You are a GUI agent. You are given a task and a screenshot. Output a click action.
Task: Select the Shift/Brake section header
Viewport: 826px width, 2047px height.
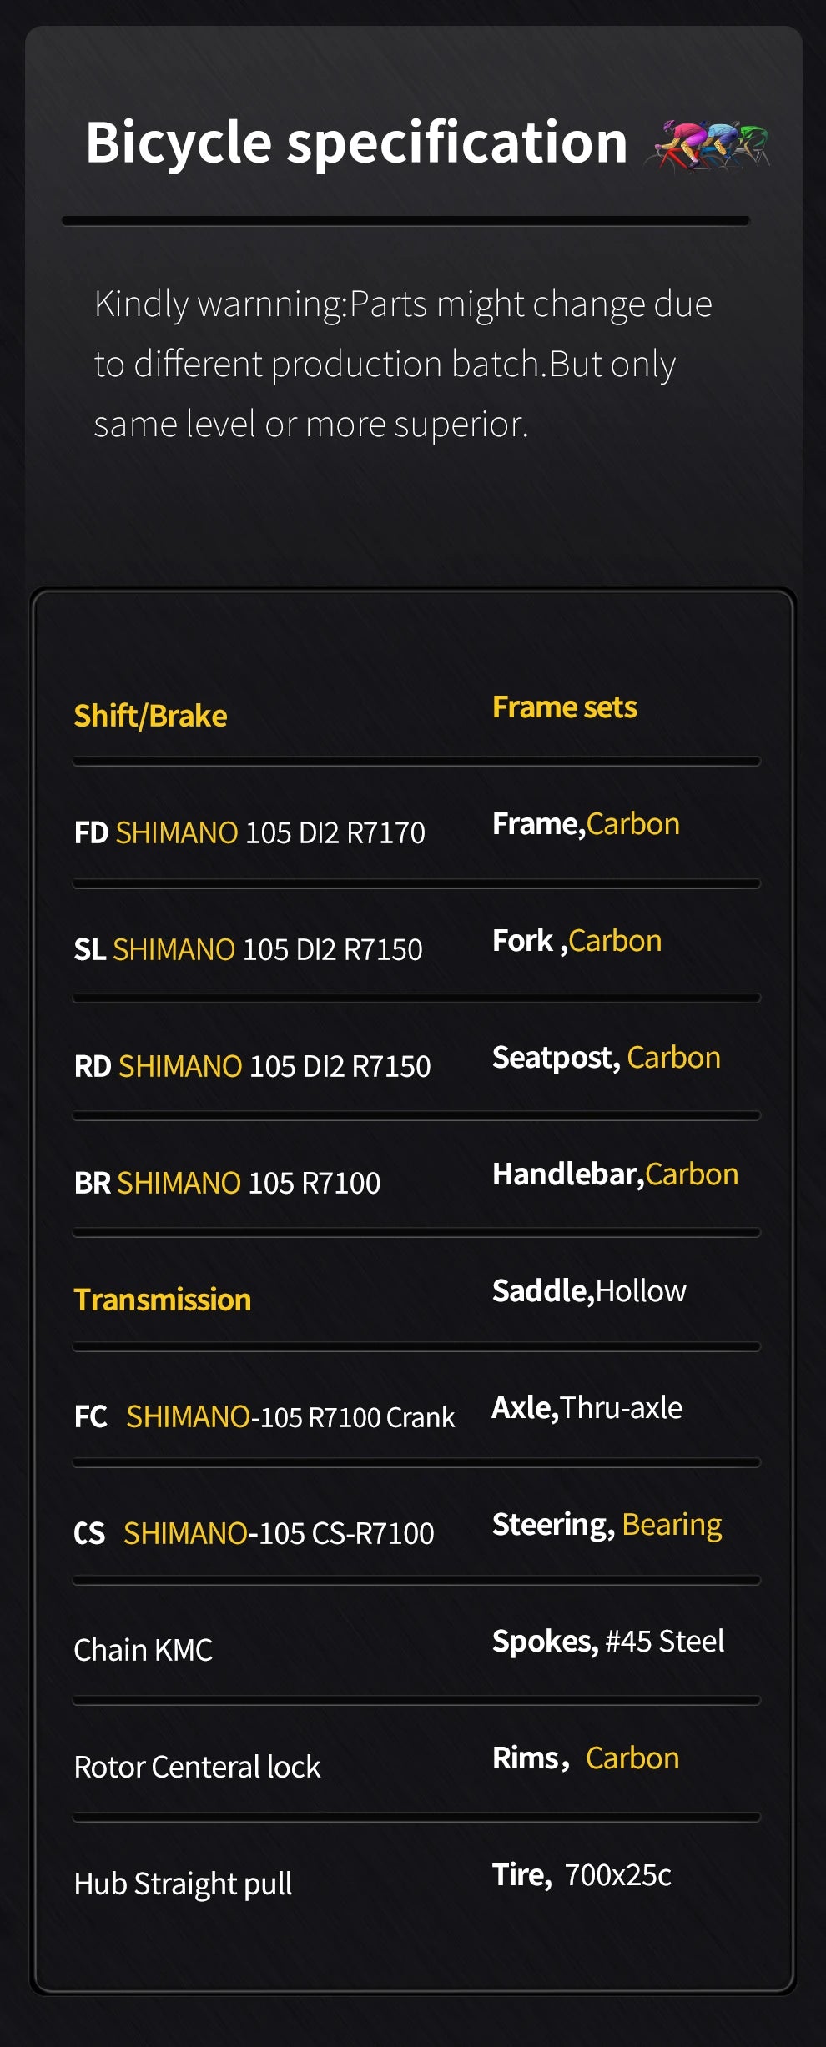150,716
